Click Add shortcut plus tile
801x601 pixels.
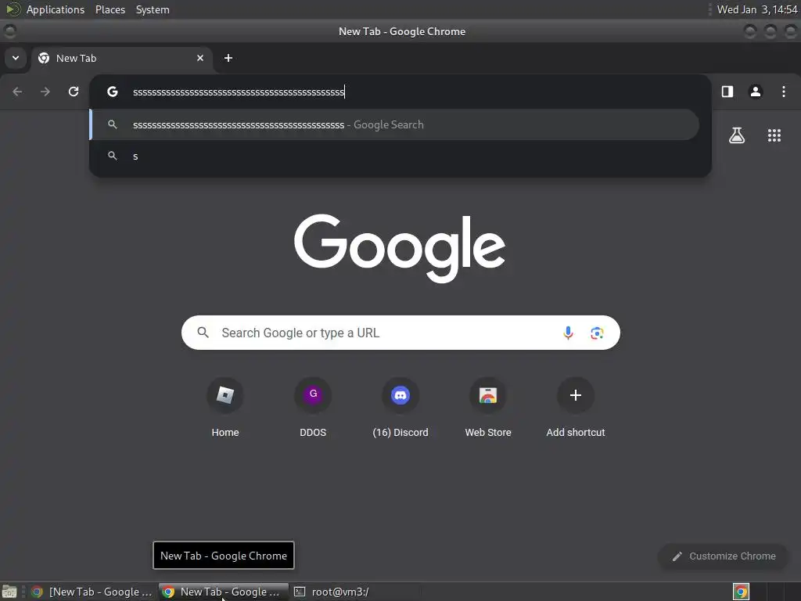[576, 408]
